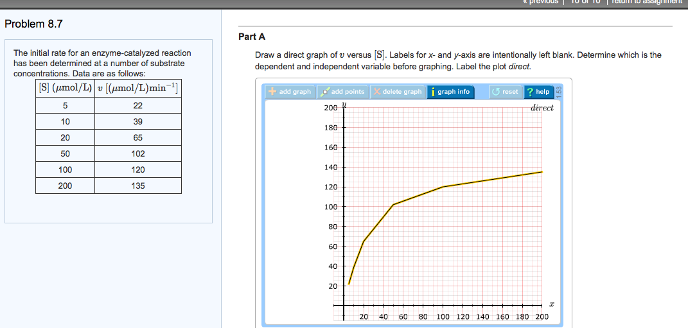Open the graph help
This screenshot has width=688, height=328.
538,92
